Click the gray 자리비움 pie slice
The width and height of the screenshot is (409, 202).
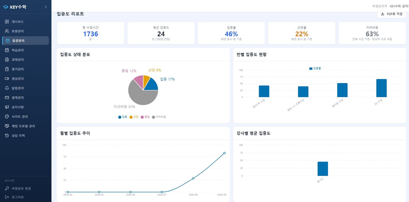[x=141, y=96]
